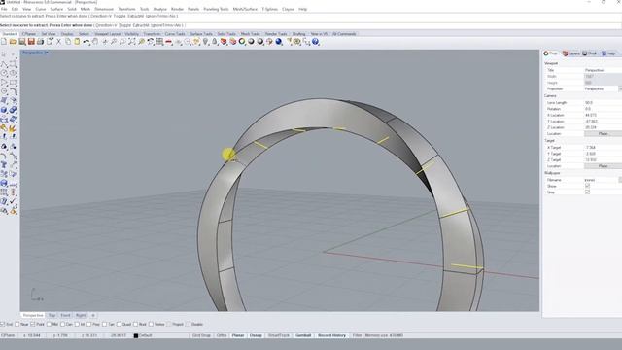Toggle Gumball in status bar
The width and height of the screenshot is (622, 350).
coord(303,335)
